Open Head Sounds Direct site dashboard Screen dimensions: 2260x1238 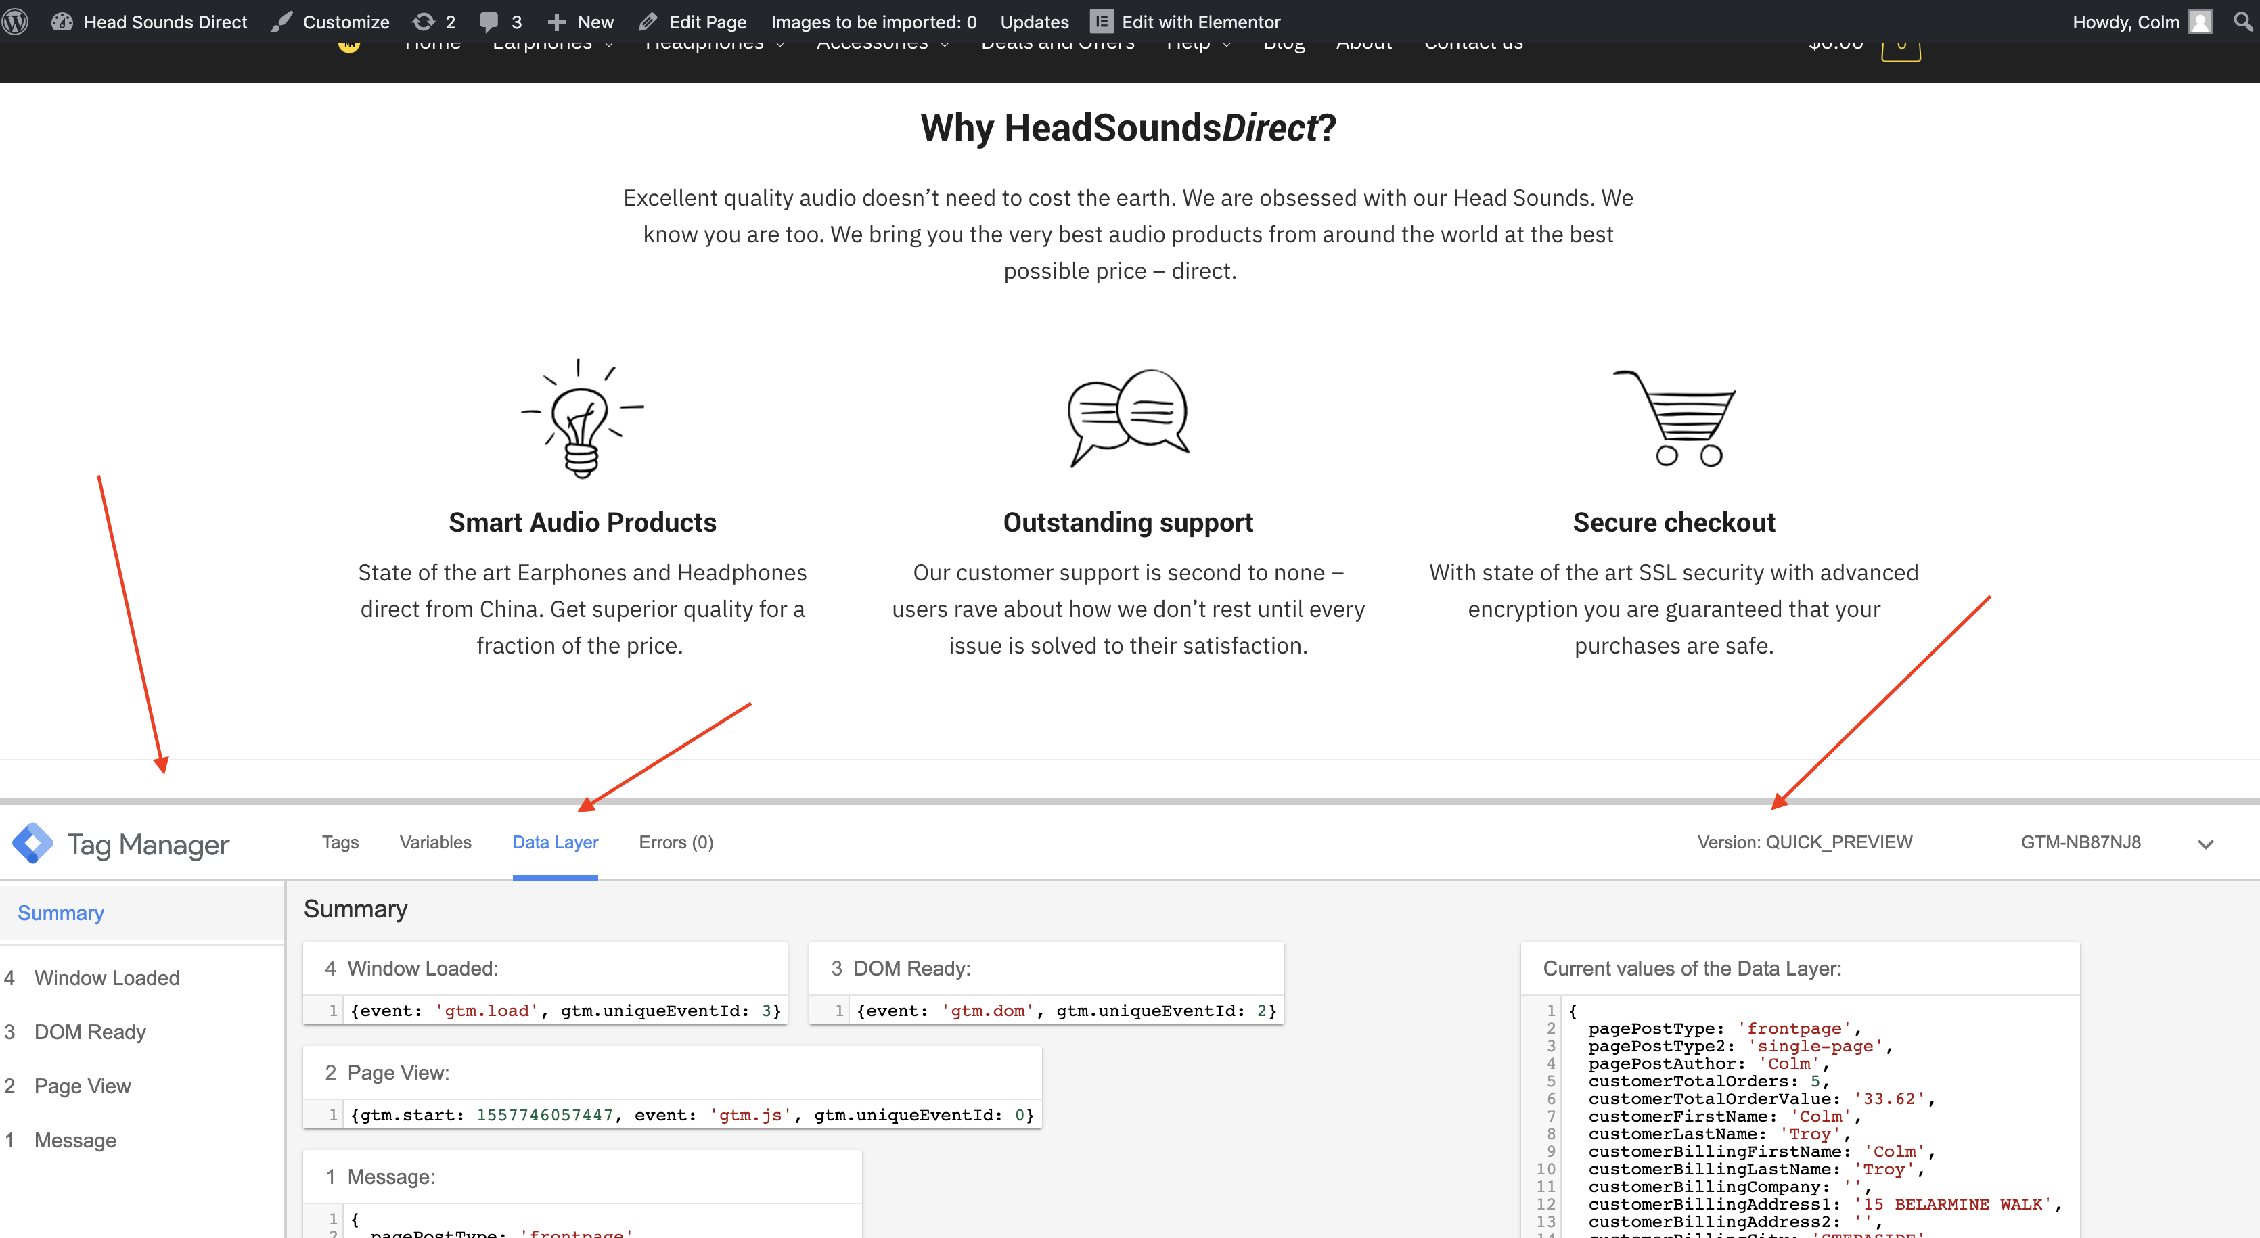point(149,21)
